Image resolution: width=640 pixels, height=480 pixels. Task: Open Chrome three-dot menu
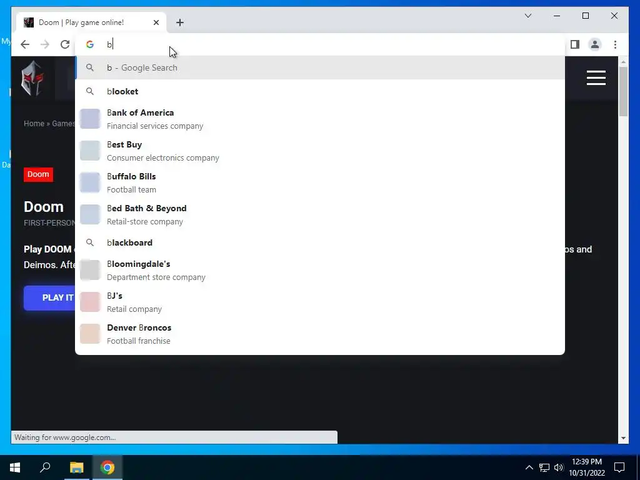tap(615, 44)
